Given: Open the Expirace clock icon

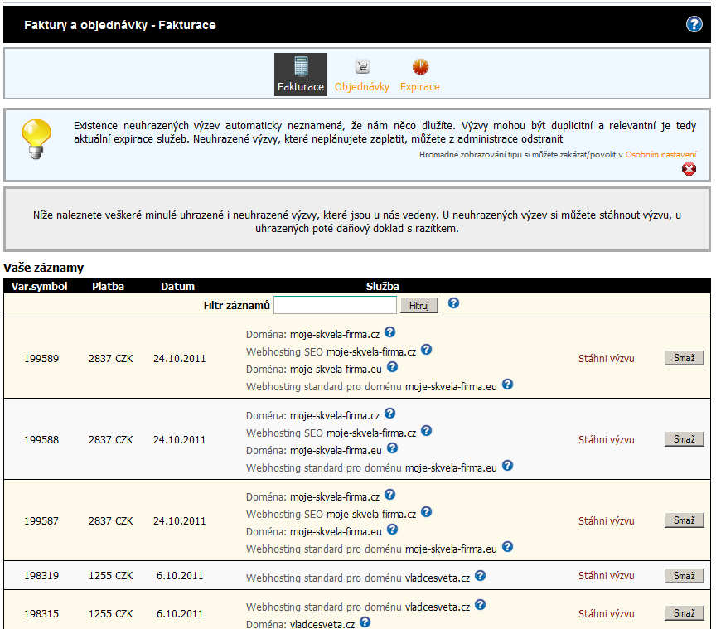Looking at the screenshot, I should click(419, 68).
